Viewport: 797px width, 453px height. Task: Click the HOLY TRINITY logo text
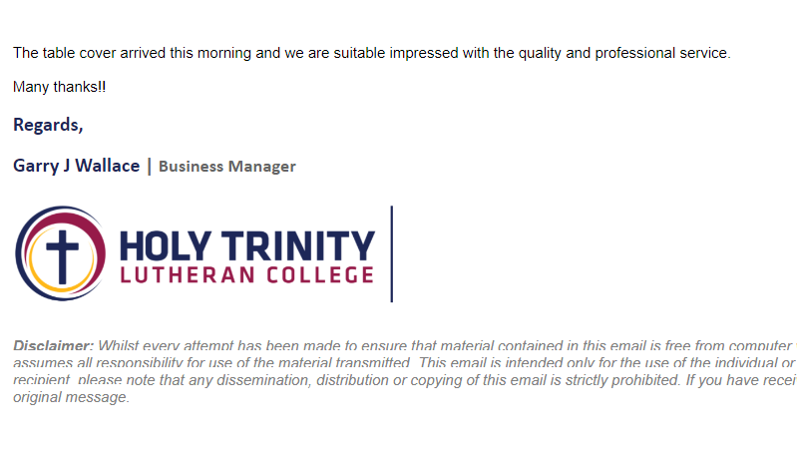pos(247,245)
